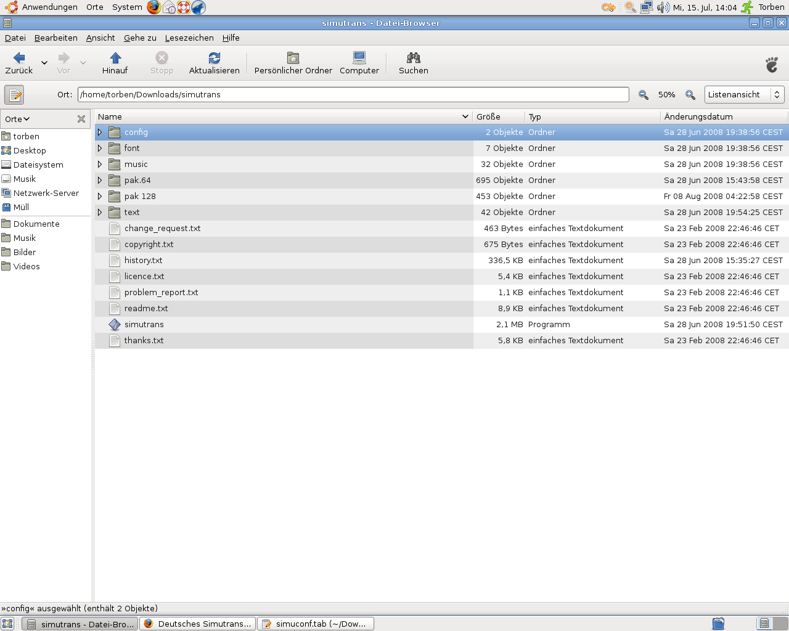The width and height of the screenshot is (789, 631).
Task: Open Persönlicher Ordner home folder
Action: point(293,58)
